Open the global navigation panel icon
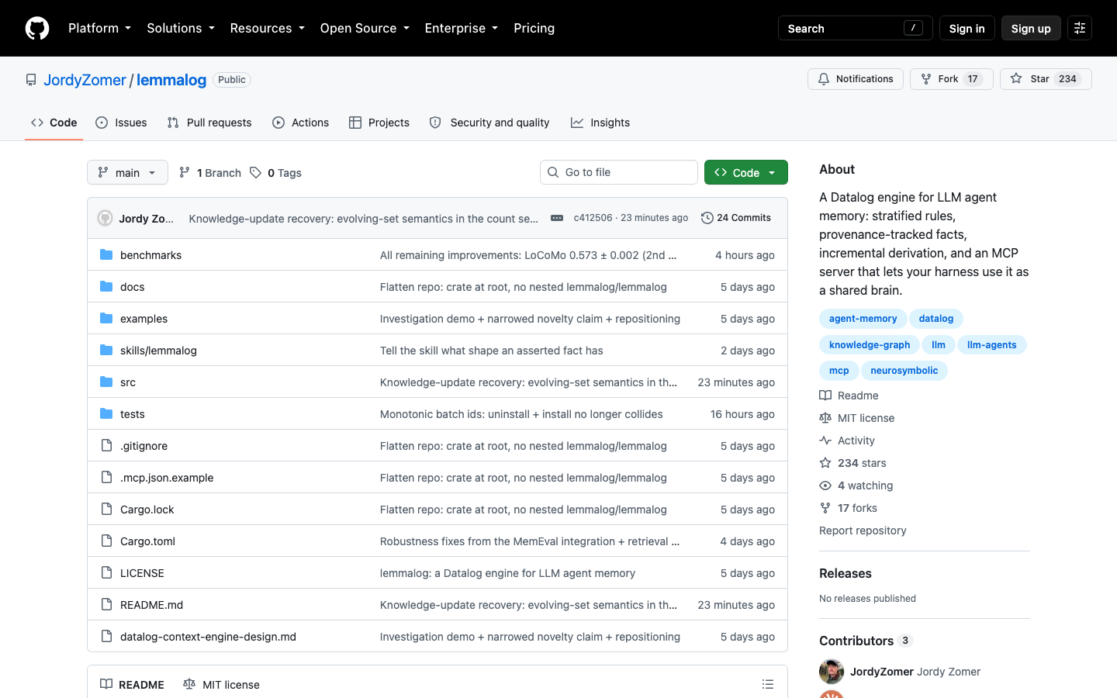Screen dimensions: 1117x698 1080,28
